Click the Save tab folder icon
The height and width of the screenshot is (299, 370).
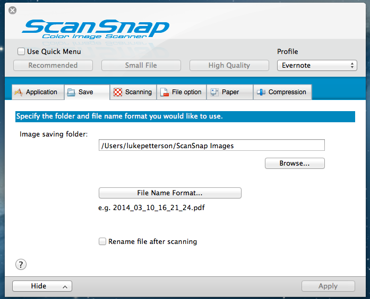coord(71,92)
